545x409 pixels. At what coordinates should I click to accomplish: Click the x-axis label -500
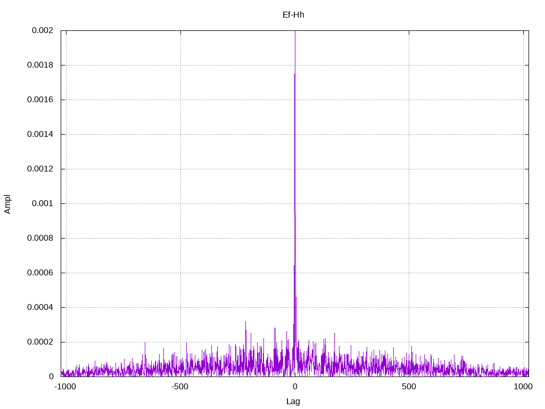[180, 387]
